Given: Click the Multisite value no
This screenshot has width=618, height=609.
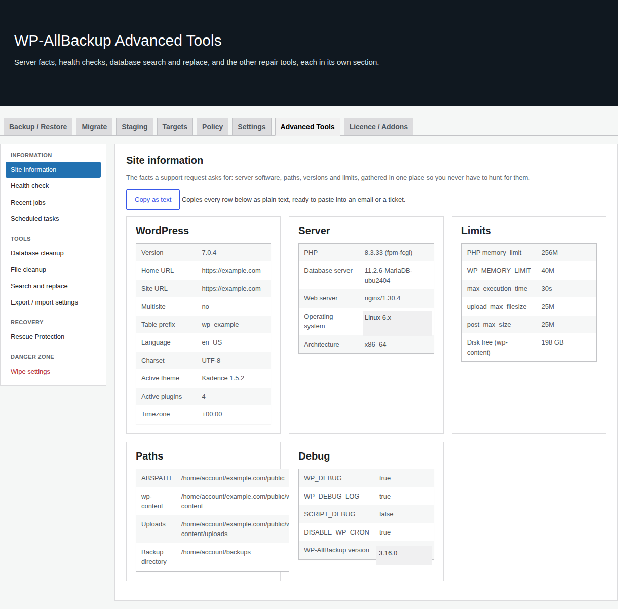Looking at the screenshot, I should point(205,307).
